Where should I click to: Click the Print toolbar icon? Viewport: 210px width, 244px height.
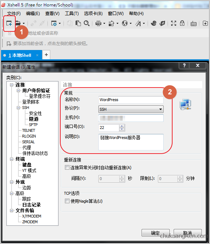98,23
